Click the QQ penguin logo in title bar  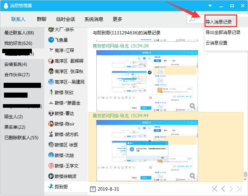[x=6, y=6]
